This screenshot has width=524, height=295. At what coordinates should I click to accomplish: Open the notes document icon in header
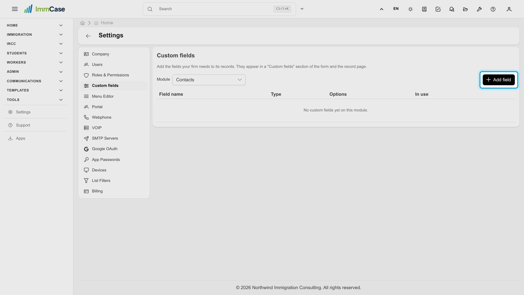(x=424, y=9)
